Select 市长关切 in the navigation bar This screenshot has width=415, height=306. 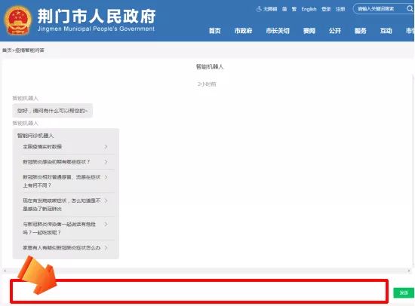[278, 31]
